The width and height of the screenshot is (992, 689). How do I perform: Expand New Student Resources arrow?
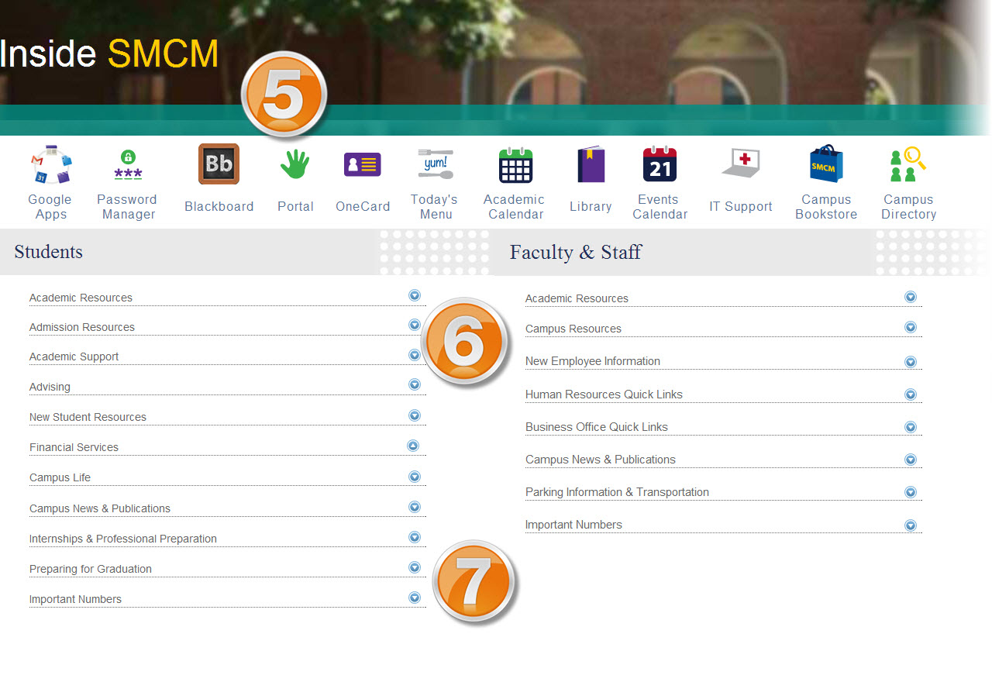[x=415, y=415]
